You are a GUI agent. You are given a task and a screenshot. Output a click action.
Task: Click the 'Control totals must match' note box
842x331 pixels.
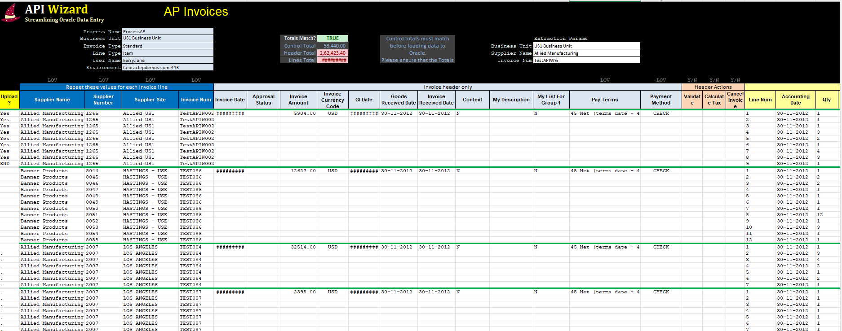click(417, 49)
